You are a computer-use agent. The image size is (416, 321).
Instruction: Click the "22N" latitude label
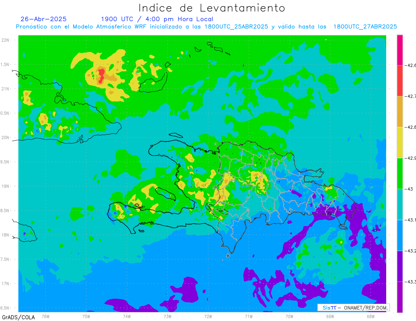(5, 40)
